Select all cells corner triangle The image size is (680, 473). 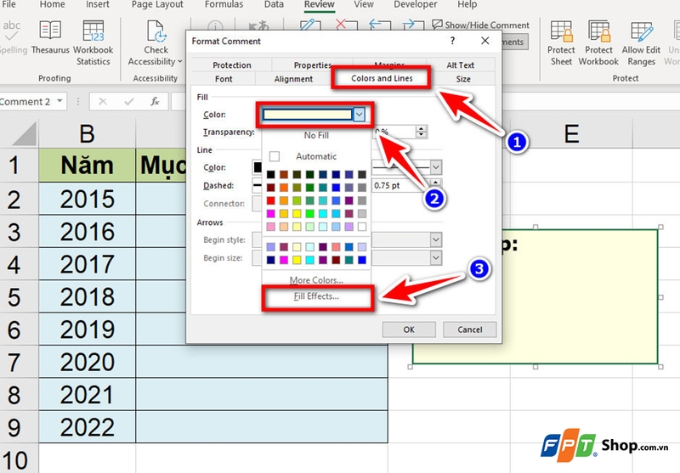(x=25, y=134)
